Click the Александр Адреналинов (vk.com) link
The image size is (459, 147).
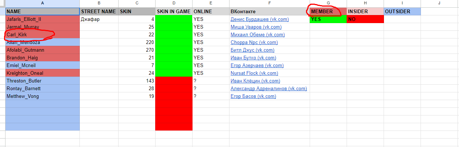coord(268,89)
